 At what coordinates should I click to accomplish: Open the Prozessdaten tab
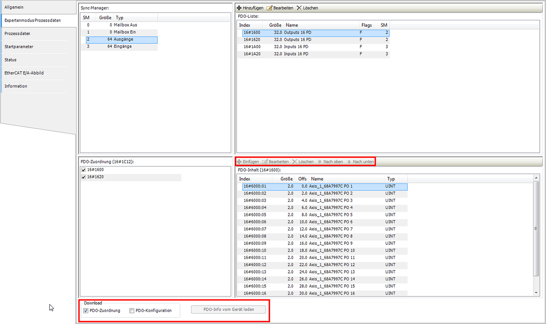coord(17,34)
